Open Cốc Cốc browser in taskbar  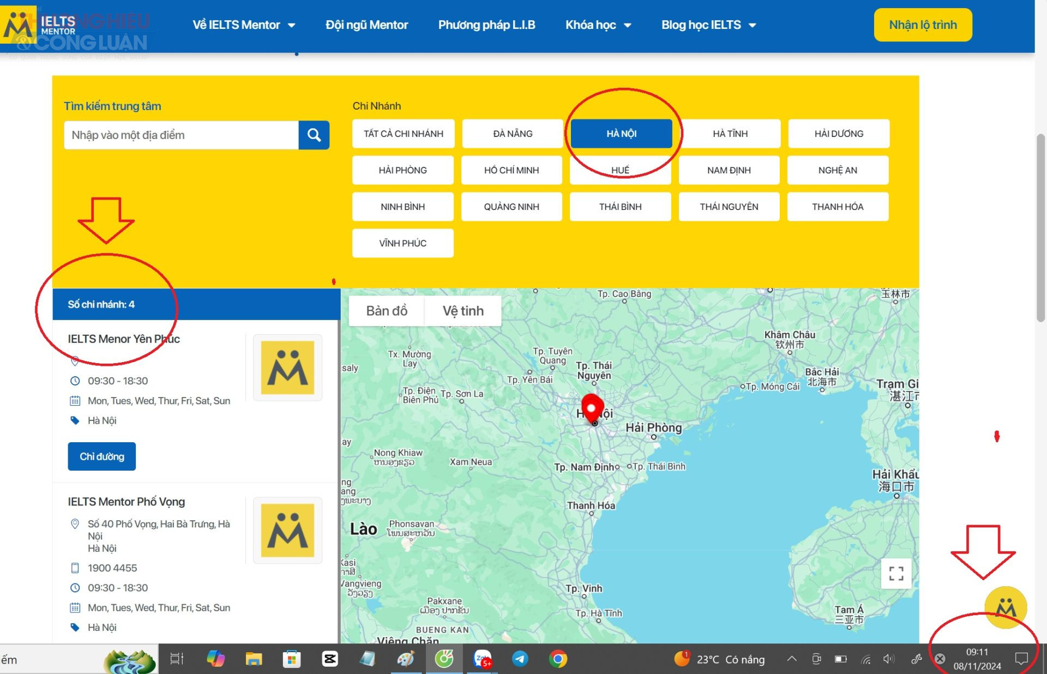444,659
